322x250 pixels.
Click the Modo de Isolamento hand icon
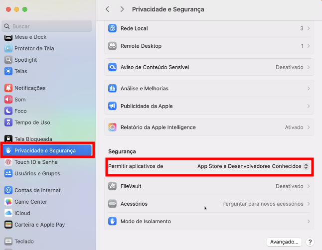click(x=112, y=221)
